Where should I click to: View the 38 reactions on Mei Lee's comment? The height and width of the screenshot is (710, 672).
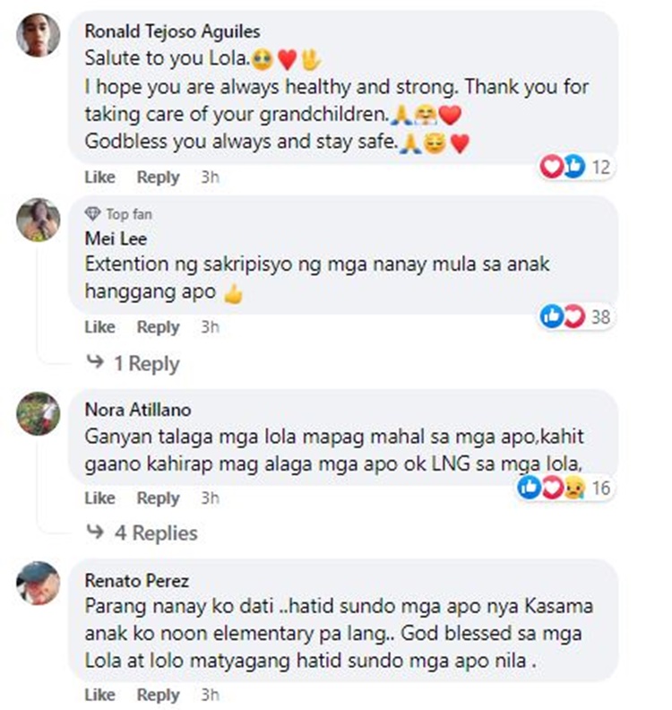click(575, 316)
